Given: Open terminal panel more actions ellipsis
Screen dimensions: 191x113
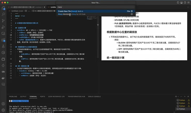Looking at the screenshot, I should tap(181, 96).
